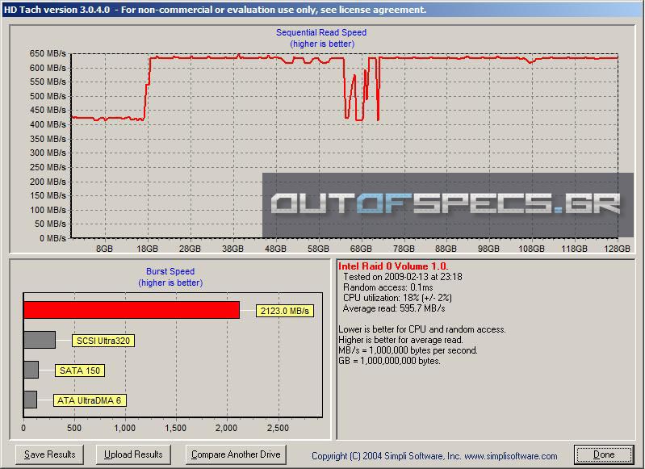Select the gray SATA 150 bar
645x469 pixels.
point(31,370)
